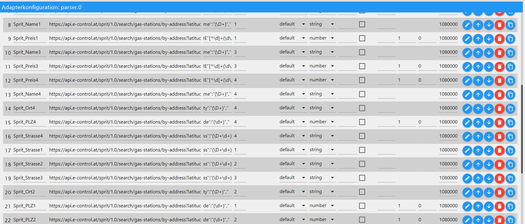Click the Adapterkonfiguration: parser.0 title
Image resolution: width=525 pixels, height=224 pixels.
tap(42, 7)
